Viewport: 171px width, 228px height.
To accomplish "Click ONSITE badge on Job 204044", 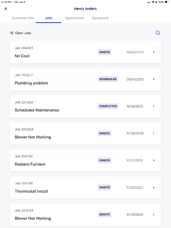I will tap(104, 214).
